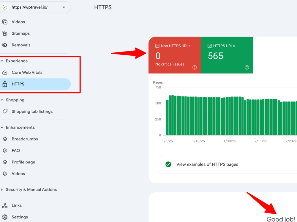Click the Core Web Vitals gauge icon
The height and width of the screenshot is (222, 297).
click(x=5, y=73)
